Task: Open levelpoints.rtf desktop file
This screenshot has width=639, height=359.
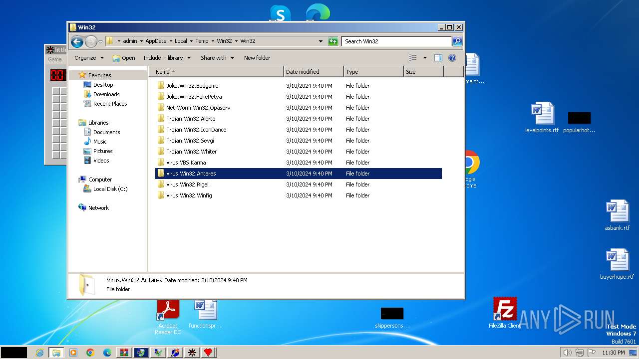Action: pos(542,118)
